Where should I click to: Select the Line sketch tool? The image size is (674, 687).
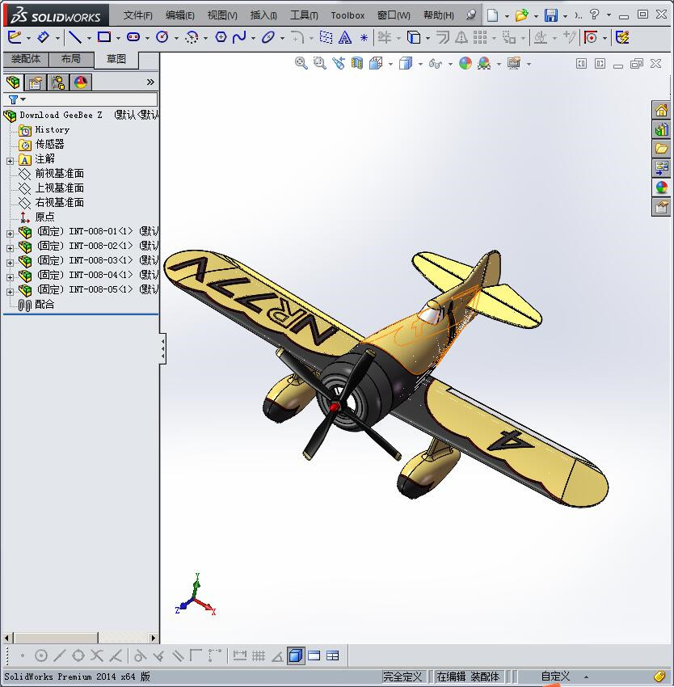(75, 37)
